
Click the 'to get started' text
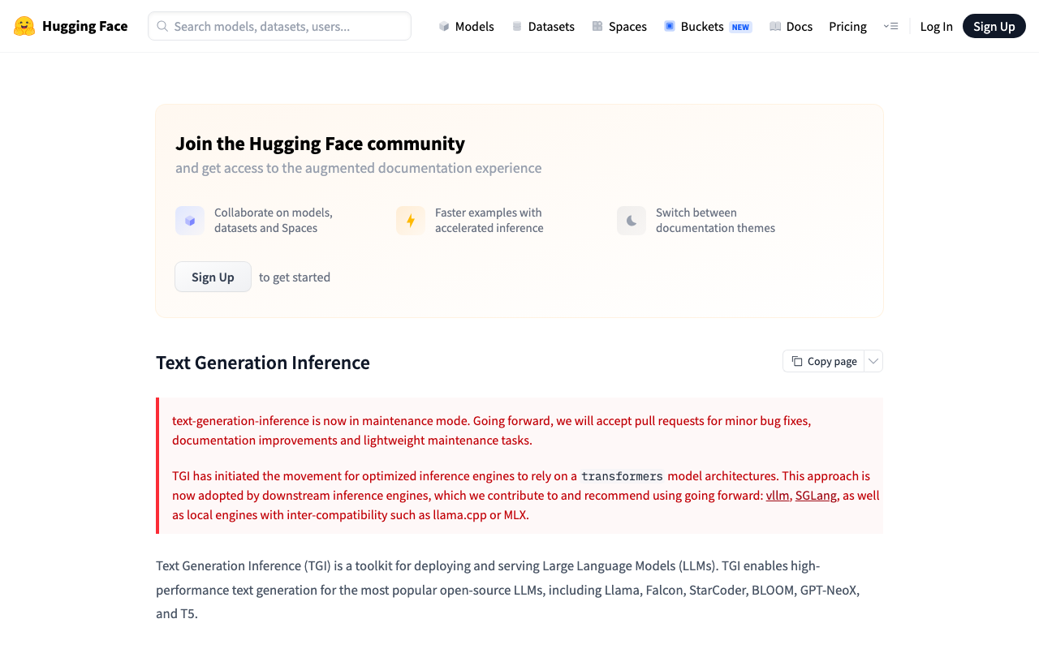(x=295, y=277)
